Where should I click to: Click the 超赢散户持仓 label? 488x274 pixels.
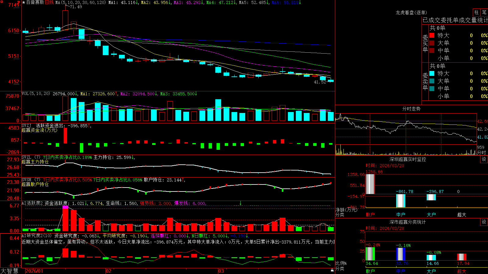(35, 184)
